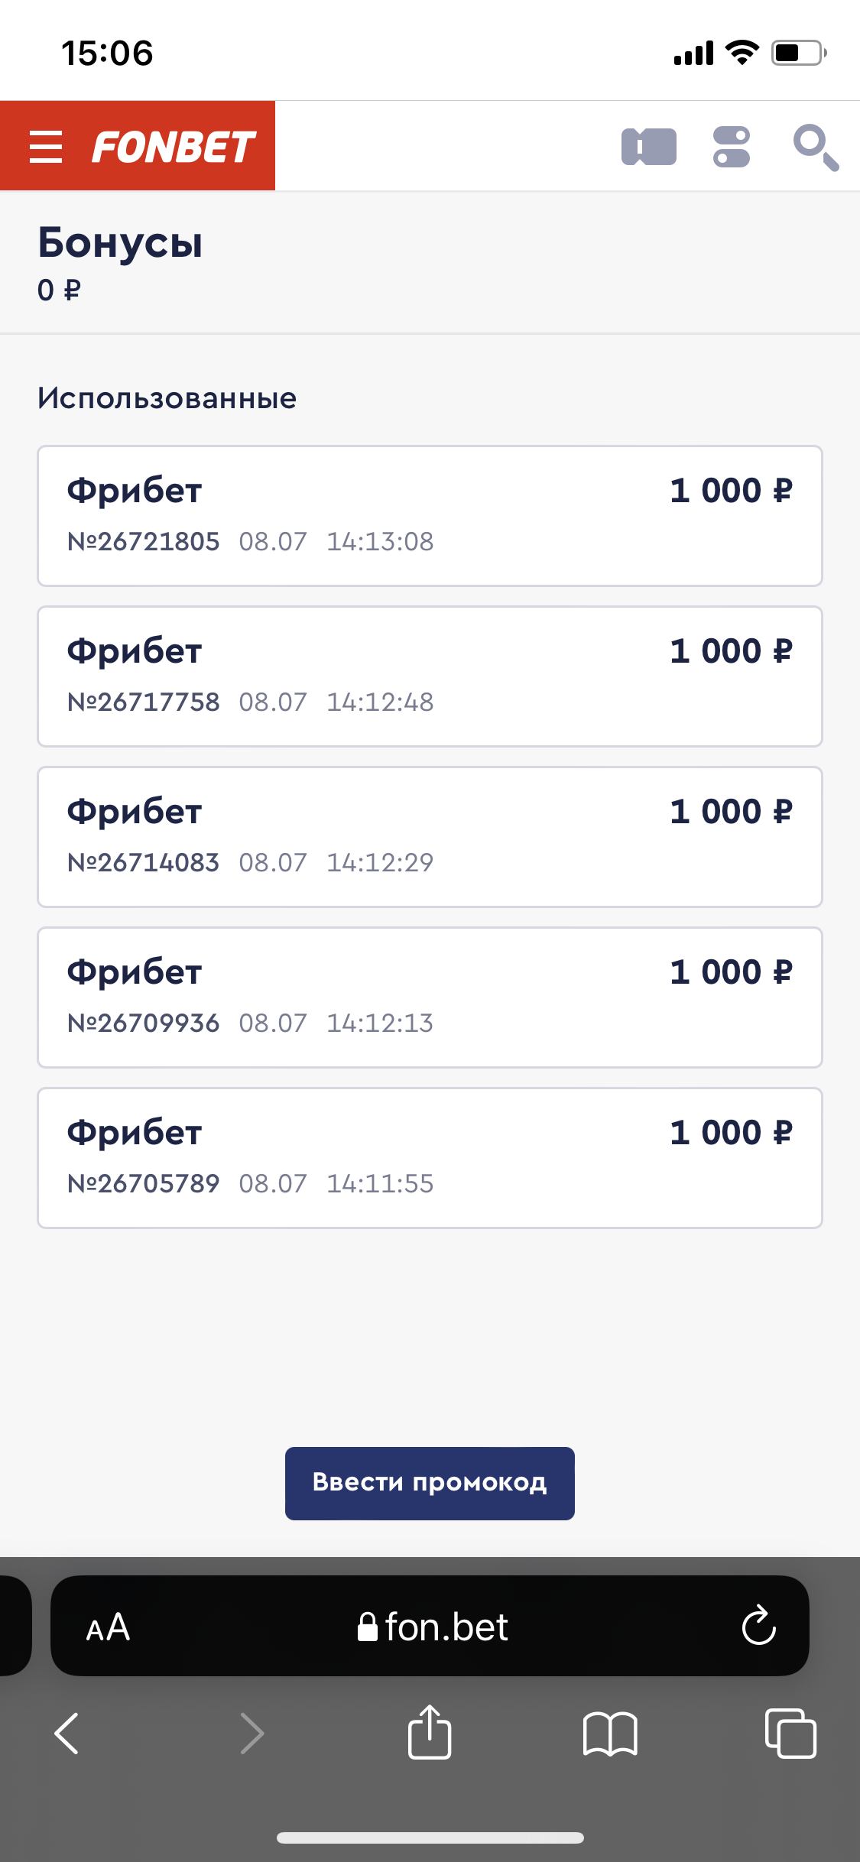Open Safari bookmarks book icon

[610, 1734]
